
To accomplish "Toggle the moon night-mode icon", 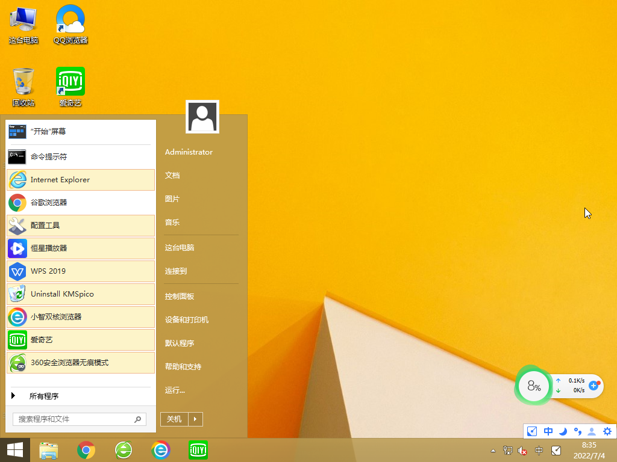I will tap(563, 431).
